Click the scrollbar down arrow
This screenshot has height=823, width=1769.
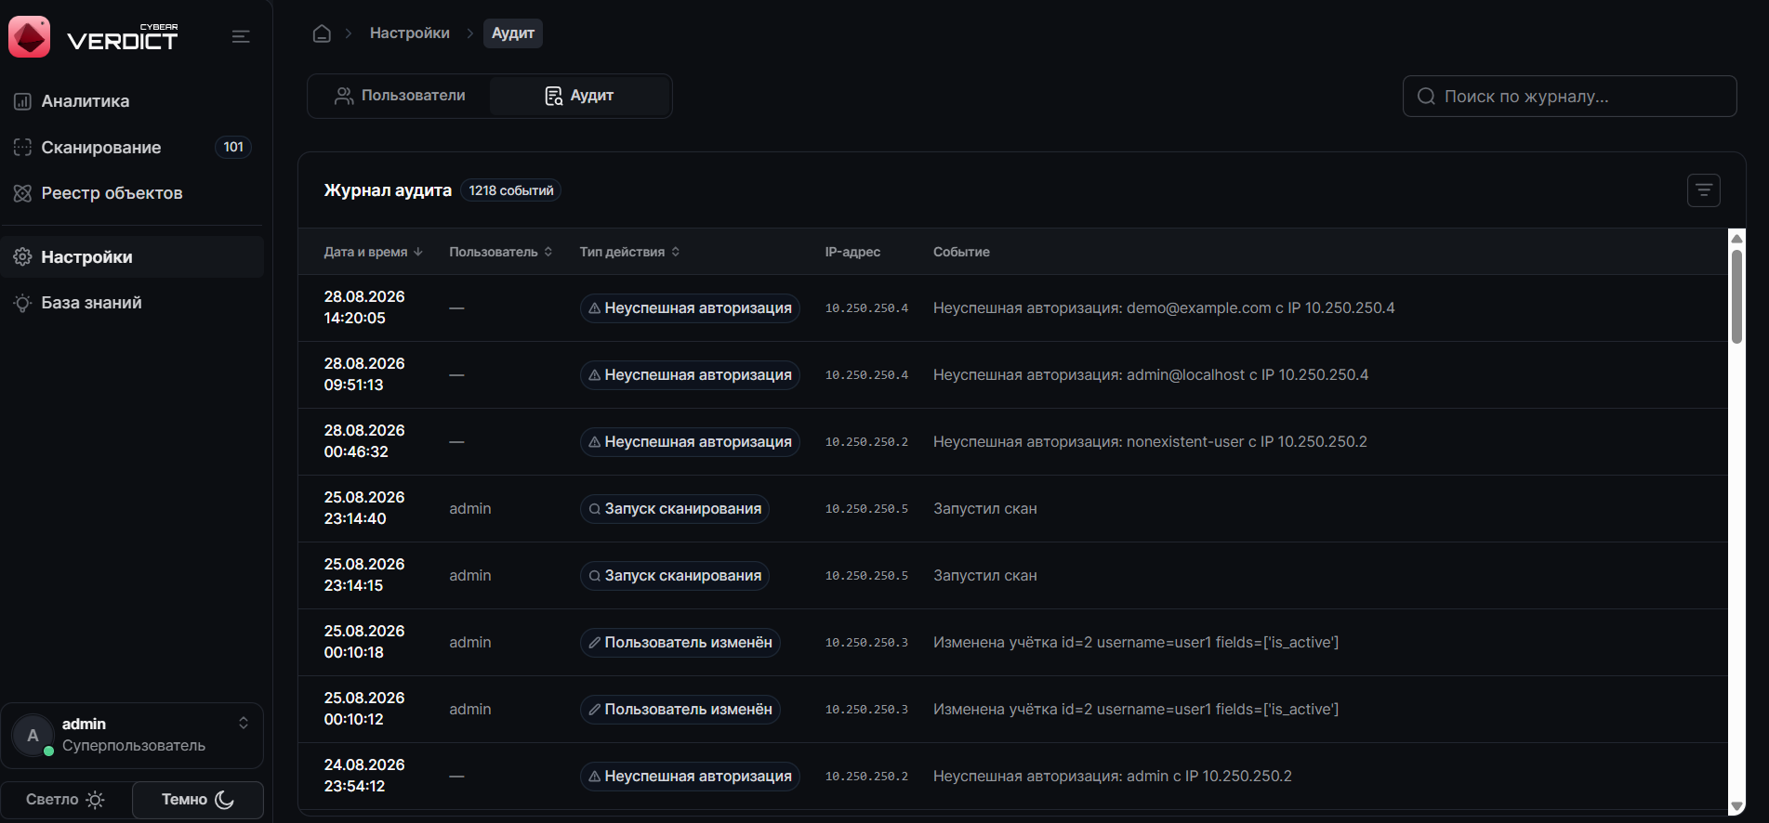[x=1736, y=807]
